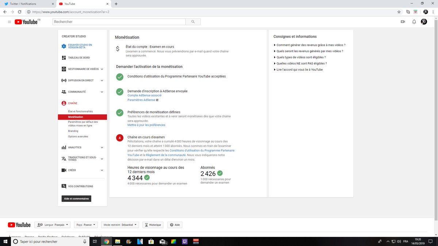
Task: Click the Vos contributions translate icon
Action: 64,186
